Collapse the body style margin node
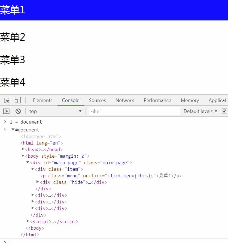228x243 pixels. tap(23, 156)
